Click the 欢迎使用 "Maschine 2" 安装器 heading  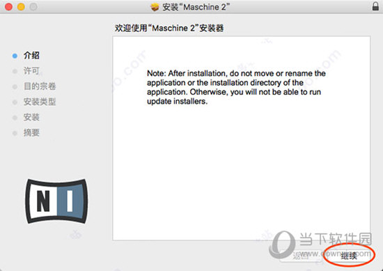[169, 28]
